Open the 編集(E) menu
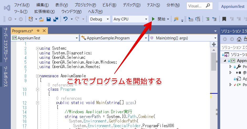 [42, 5]
